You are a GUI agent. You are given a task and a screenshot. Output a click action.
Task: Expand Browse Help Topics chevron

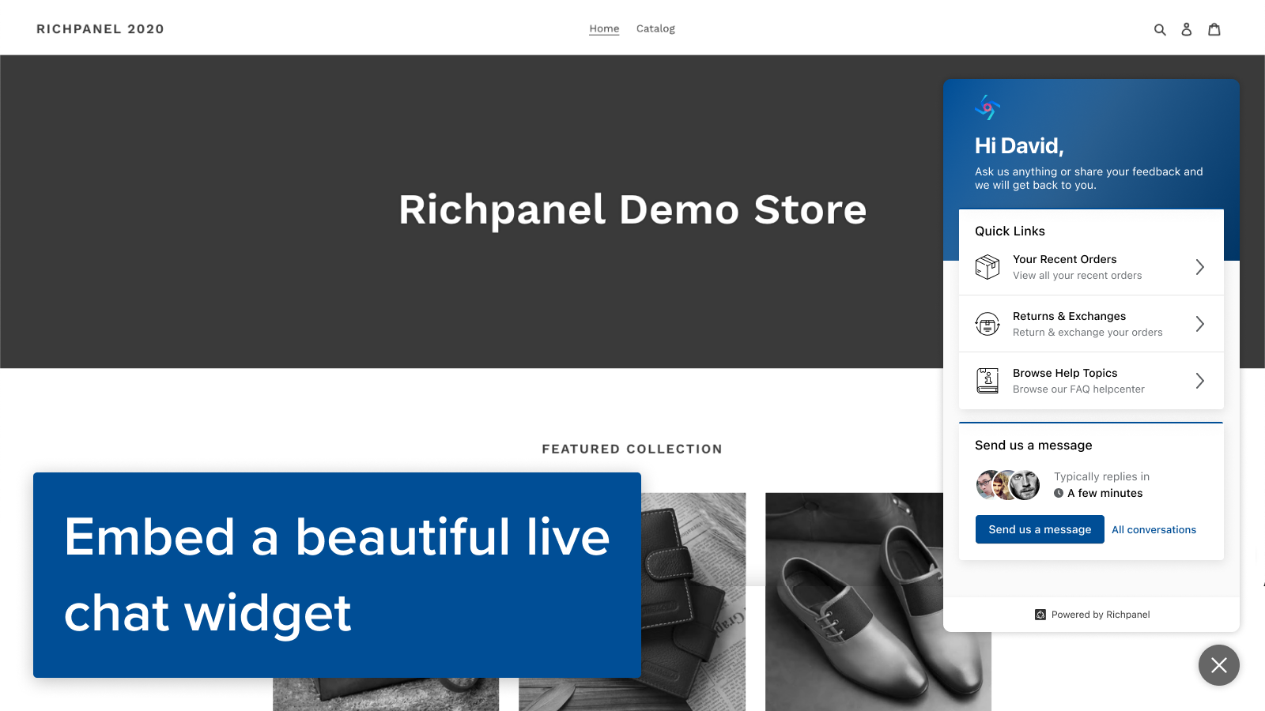click(1200, 381)
